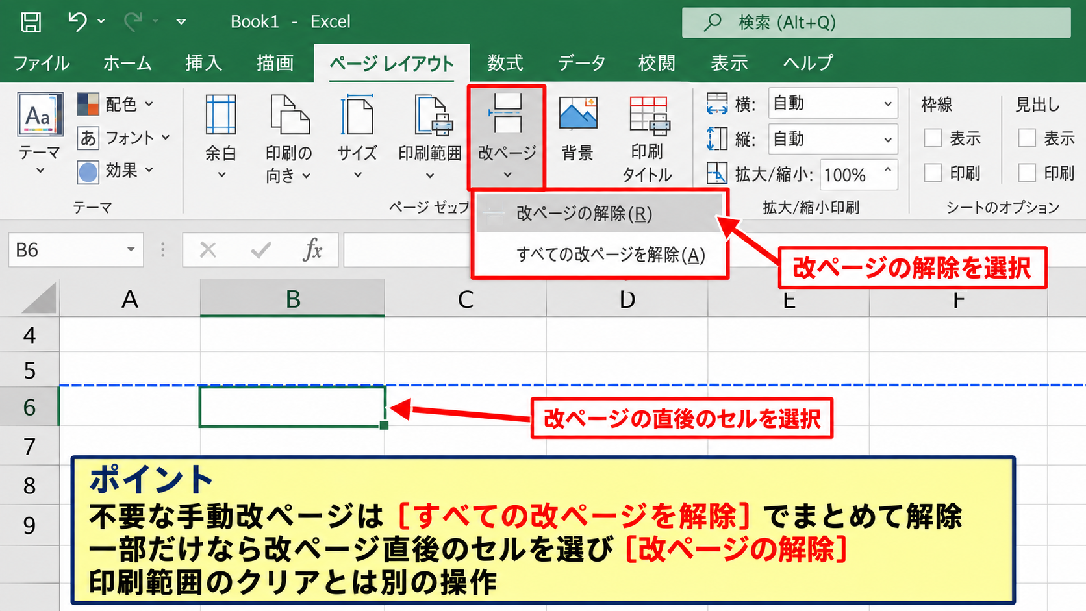Open the 印刷範囲 print area menu
Image resolution: width=1086 pixels, height=611 pixels.
coord(429,136)
